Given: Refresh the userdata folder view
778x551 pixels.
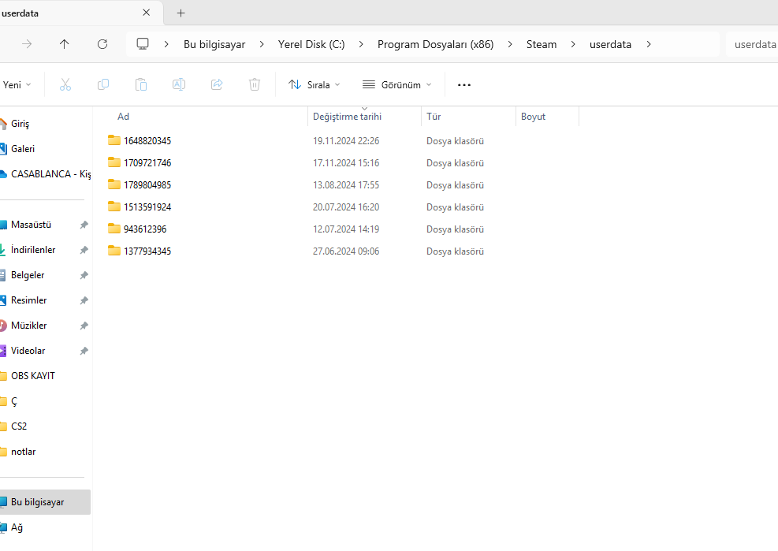Looking at the screenshot, I should [102, 44].
